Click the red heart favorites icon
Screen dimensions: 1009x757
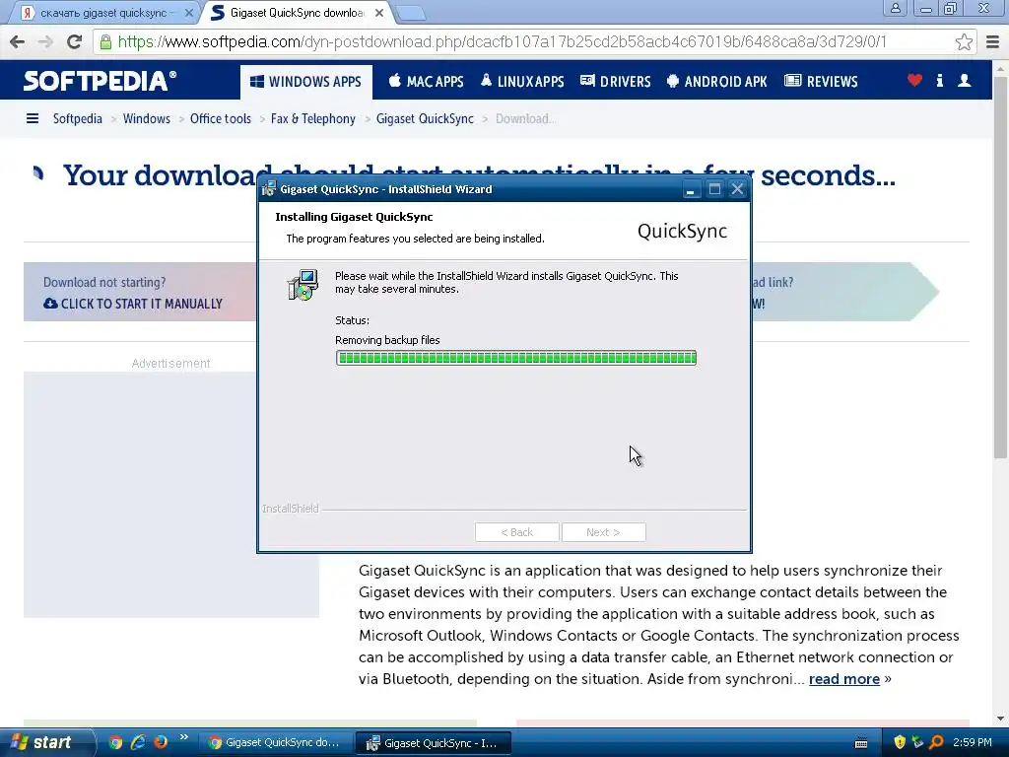[x=914, y=81]
